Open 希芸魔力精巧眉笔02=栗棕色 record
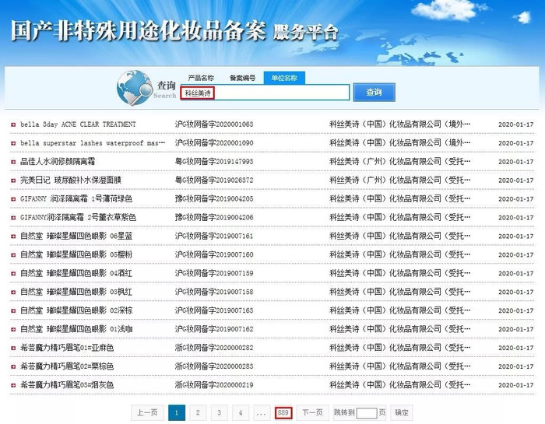 pos(67,366)
